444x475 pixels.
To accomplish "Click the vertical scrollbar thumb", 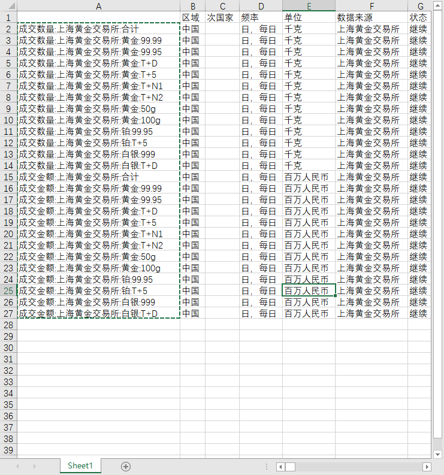I will [437, 224].
